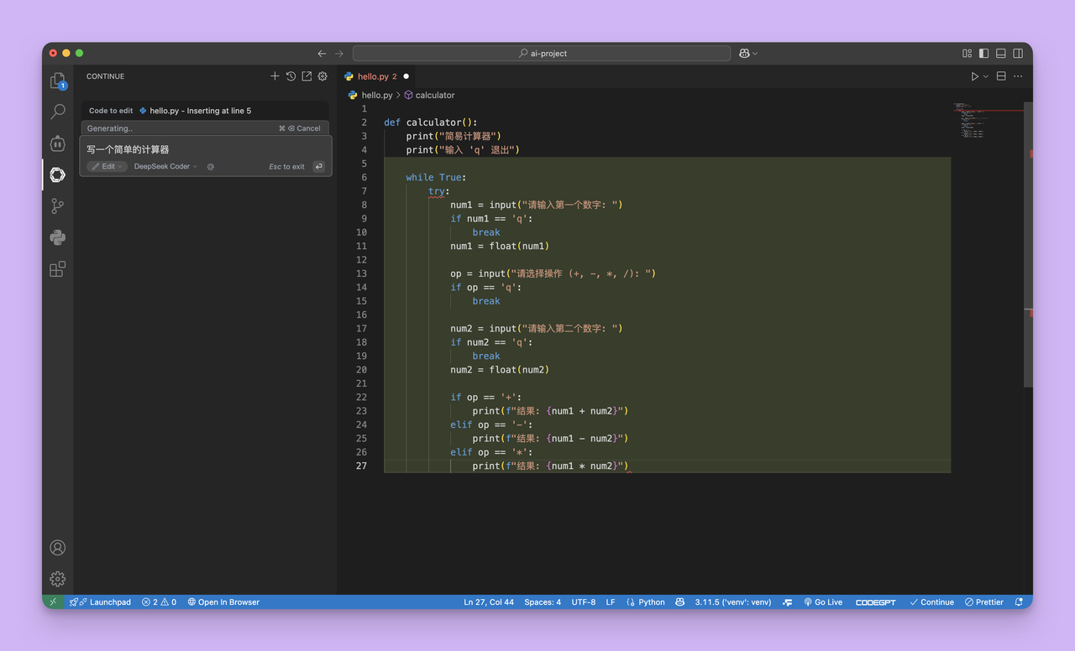This screenshot has width=1075, height=651.
Task: Click the indexing icon left of Go Live
Action: click(788, 602)
